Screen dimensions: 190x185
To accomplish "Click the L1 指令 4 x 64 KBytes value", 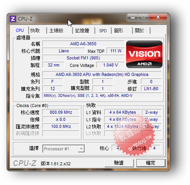I will pyautogui.click(x=123, y=119).
